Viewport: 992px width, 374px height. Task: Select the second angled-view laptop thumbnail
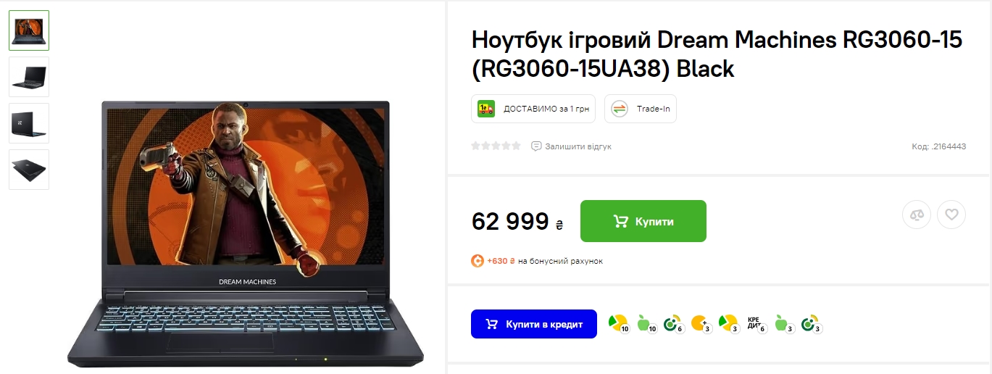pyautogui.click(x=29, y=77)
